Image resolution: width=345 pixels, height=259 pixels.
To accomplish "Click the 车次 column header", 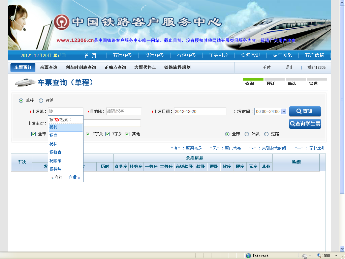I will pos(22,162).
